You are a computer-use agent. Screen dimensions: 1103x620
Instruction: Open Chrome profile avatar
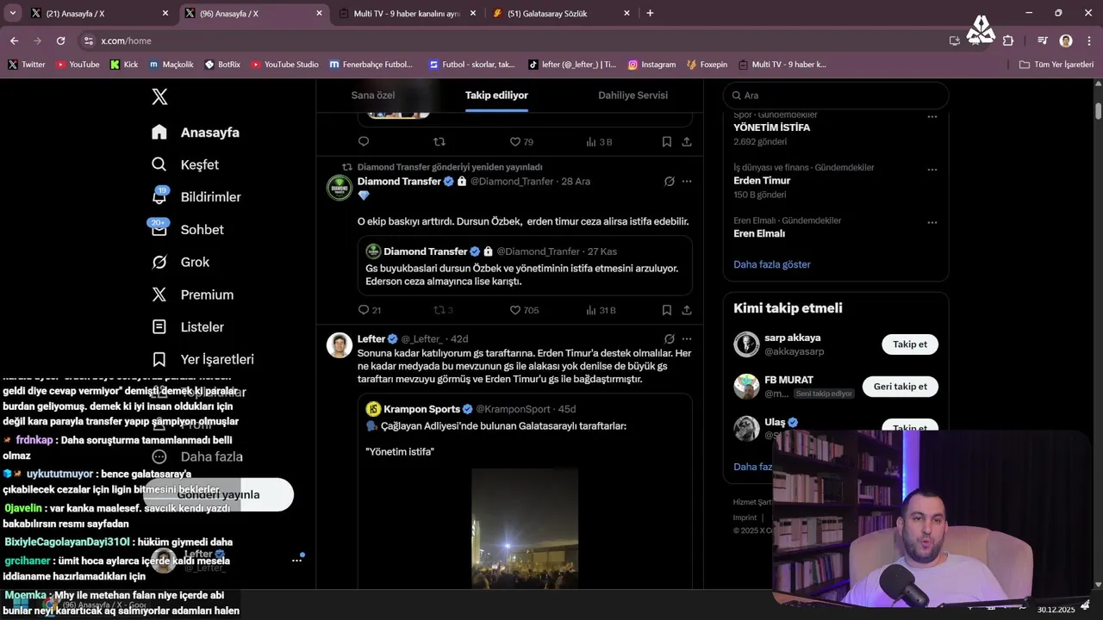click(x=1066, y=40)
